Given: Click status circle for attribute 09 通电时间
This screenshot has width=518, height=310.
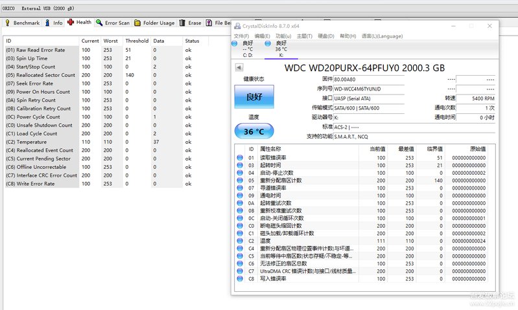Looking at the screenshot, I should (240, 195).
